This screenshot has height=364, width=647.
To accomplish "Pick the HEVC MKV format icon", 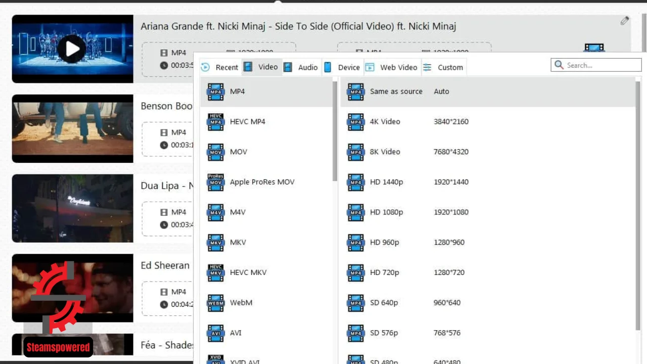I will click(216, 273).
